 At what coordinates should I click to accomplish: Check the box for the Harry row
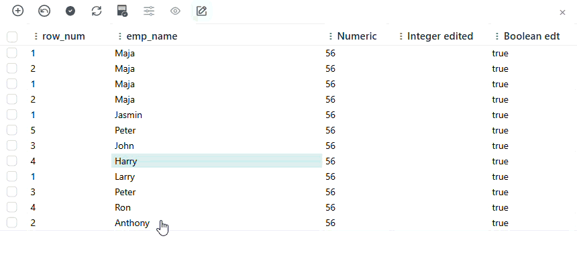[x=12, y=161]
